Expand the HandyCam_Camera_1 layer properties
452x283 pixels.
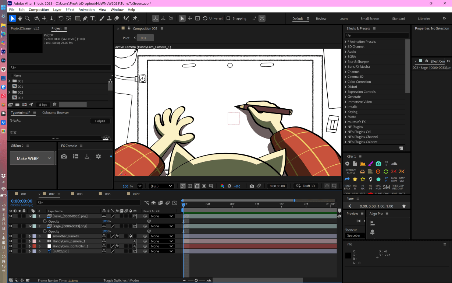[x=30, y=241]
